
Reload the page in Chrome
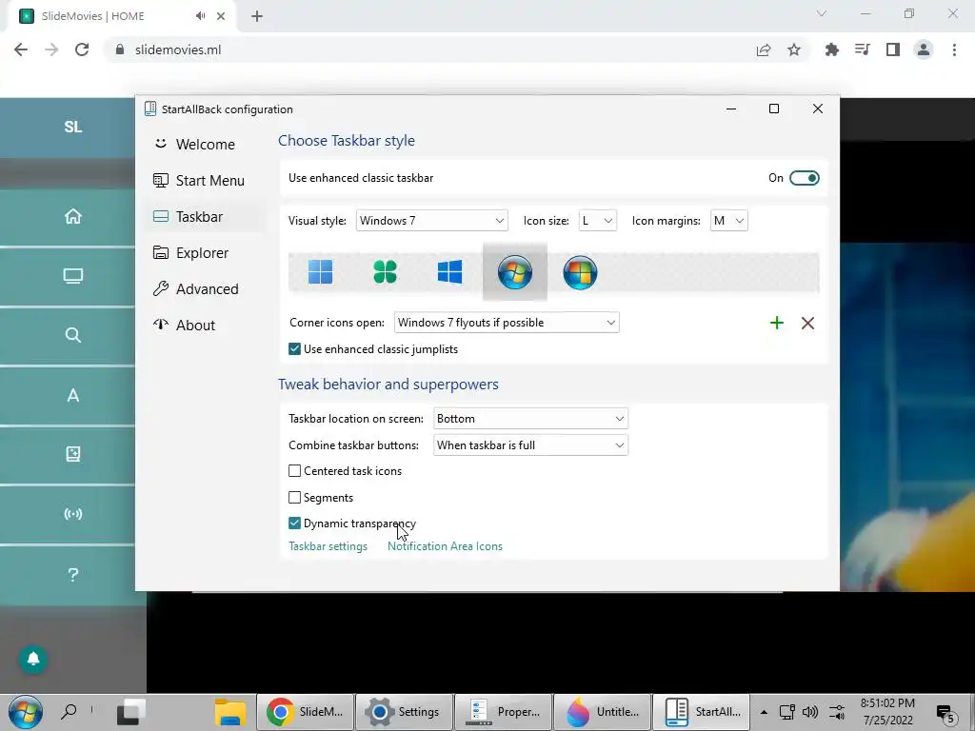pos(82,49)
